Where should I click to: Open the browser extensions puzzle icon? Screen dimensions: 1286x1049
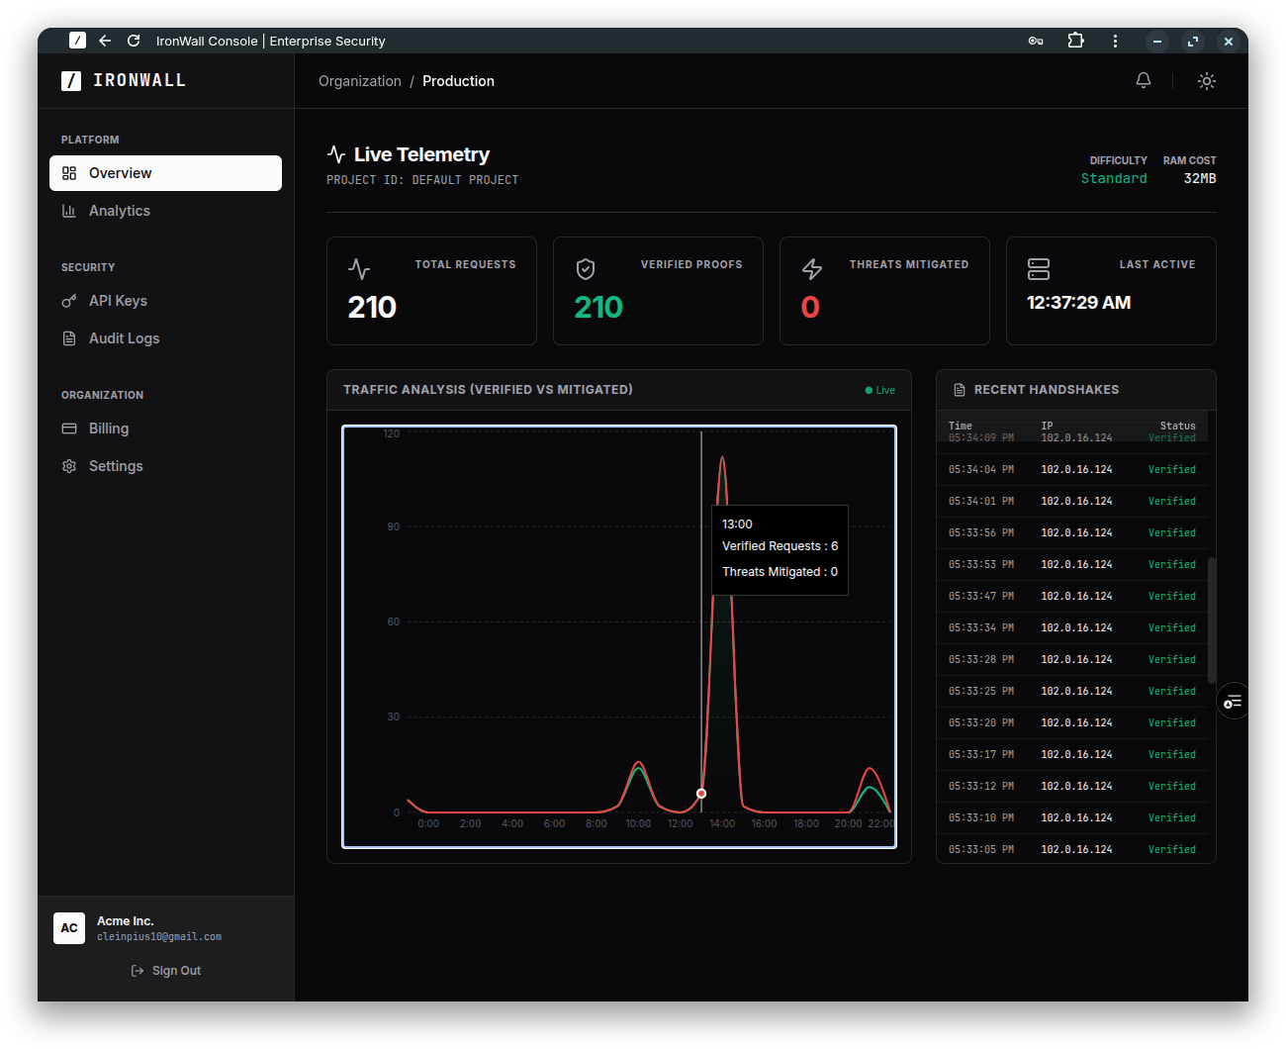pos(1075,41)
